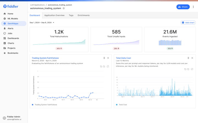Click the 28% increase badge

[x=116, y=49]
